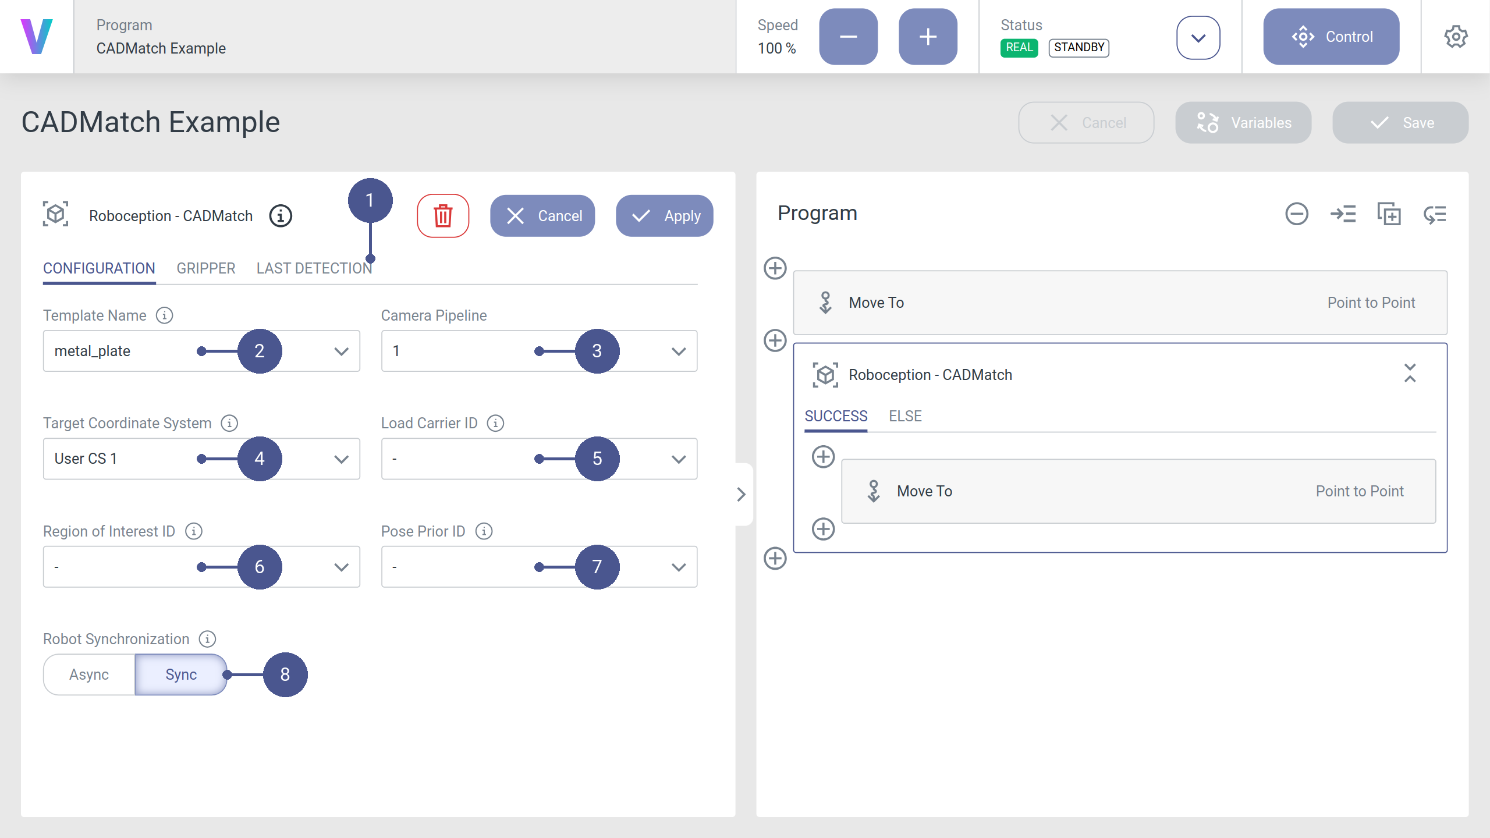Open the Region of Interest ID dropdown
Viewport: 1490px width, 838px height.
point(201,567)
